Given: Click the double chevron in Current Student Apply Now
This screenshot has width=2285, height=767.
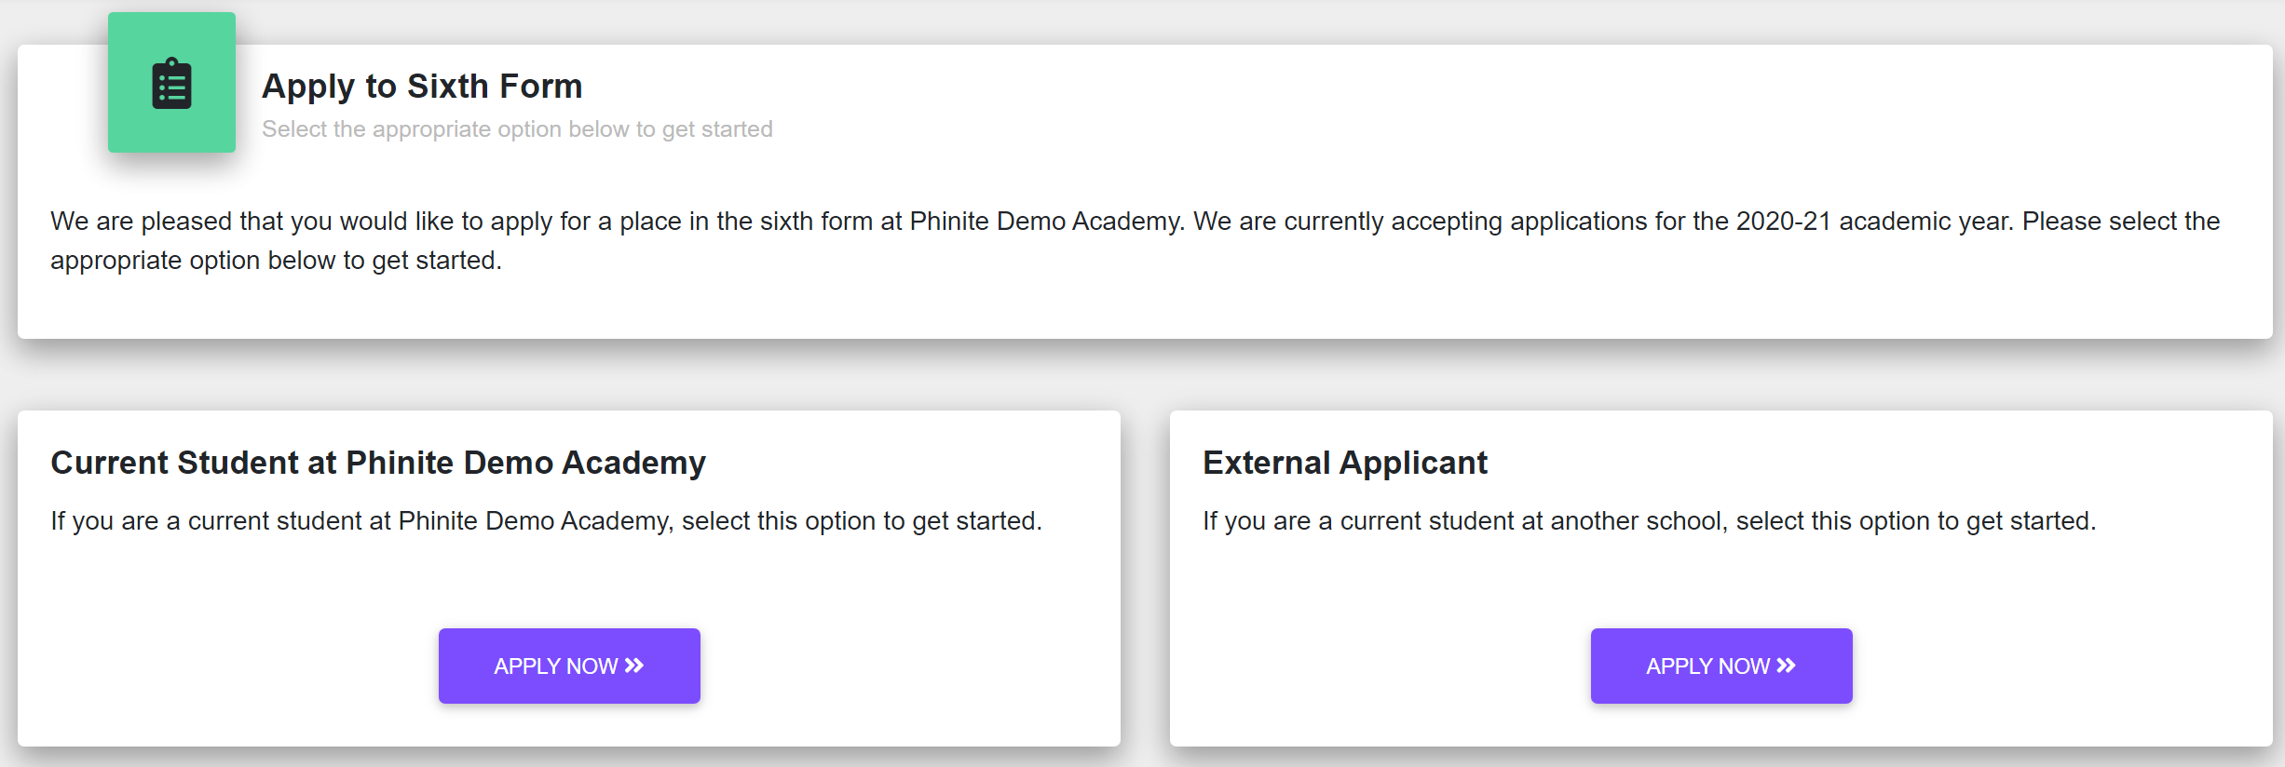Looking at the screenshot, I should click(634, 666).
